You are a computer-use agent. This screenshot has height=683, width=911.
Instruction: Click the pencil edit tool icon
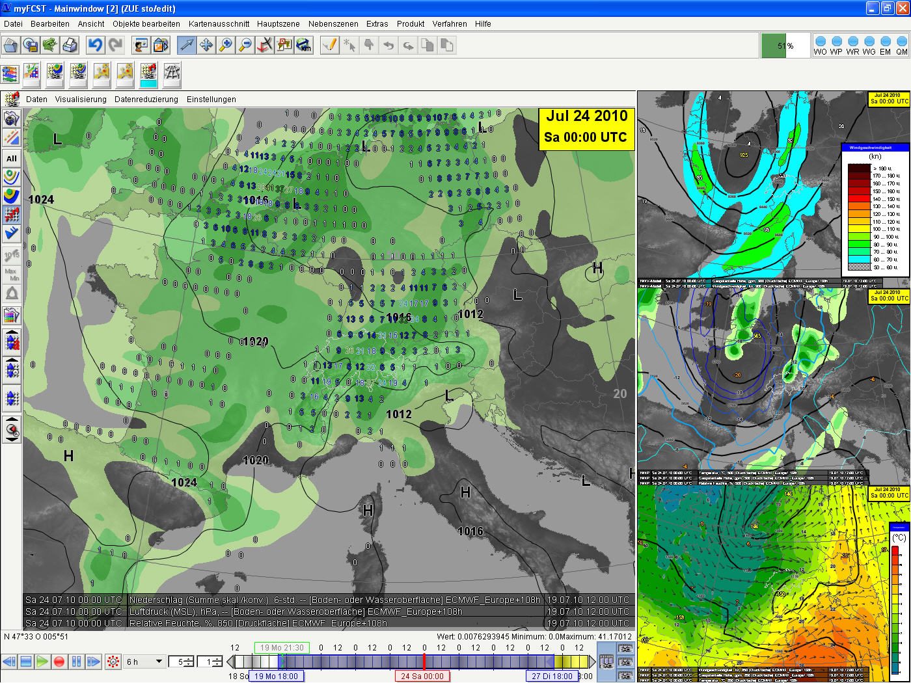point(330,45)
